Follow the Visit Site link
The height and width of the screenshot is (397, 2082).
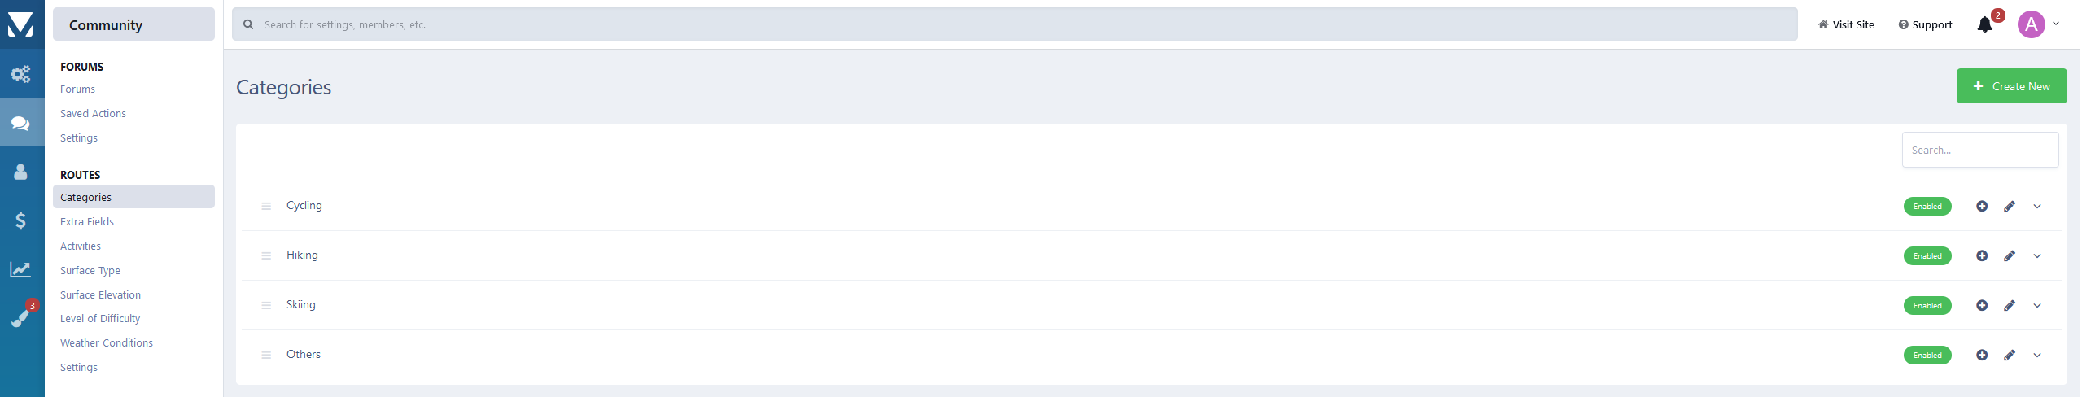coord(1846,25)
